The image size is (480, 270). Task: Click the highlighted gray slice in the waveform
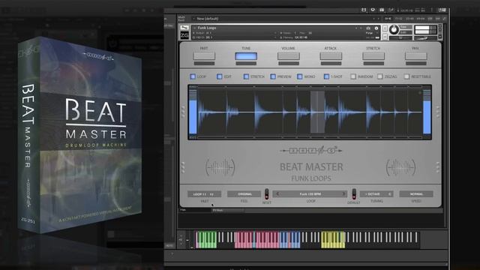pos(317,112)
